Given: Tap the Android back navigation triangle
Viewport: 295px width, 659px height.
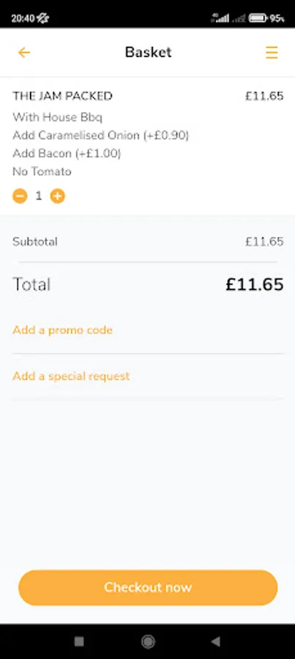Looking at the screenshot, I should coord(216,641).
